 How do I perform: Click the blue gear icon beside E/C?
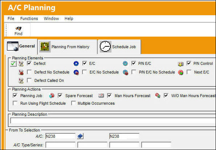76,63
